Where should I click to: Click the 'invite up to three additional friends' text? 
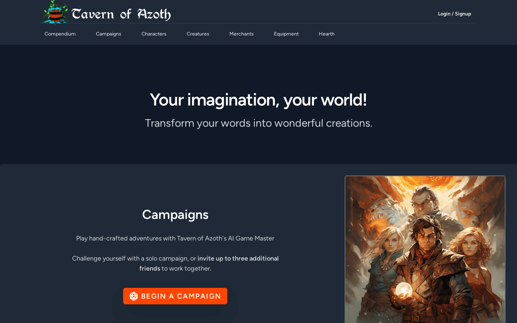[209, 263]
